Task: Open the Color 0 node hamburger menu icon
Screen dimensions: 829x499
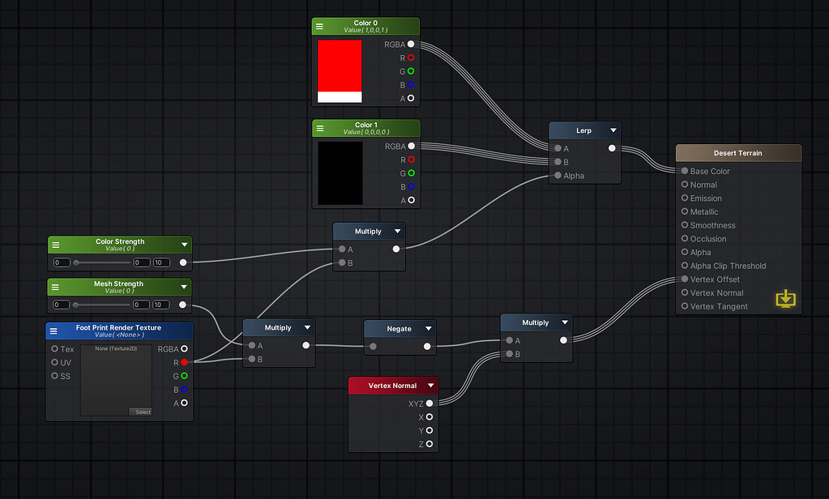Action: tap(320, 25)
